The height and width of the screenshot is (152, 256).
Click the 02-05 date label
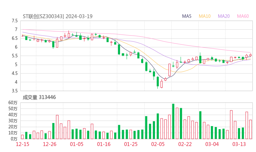click(x=158, y=144)
